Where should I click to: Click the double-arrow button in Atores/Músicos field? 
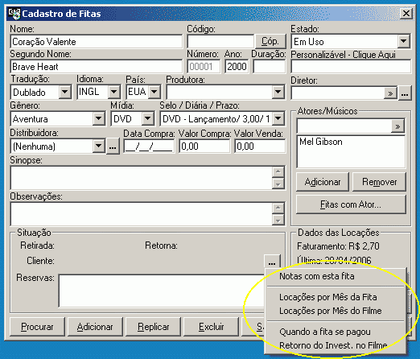tap(397, 126)
